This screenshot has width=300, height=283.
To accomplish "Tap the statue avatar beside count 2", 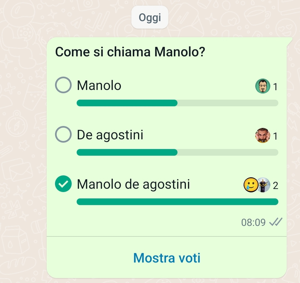I will point(264,185).
